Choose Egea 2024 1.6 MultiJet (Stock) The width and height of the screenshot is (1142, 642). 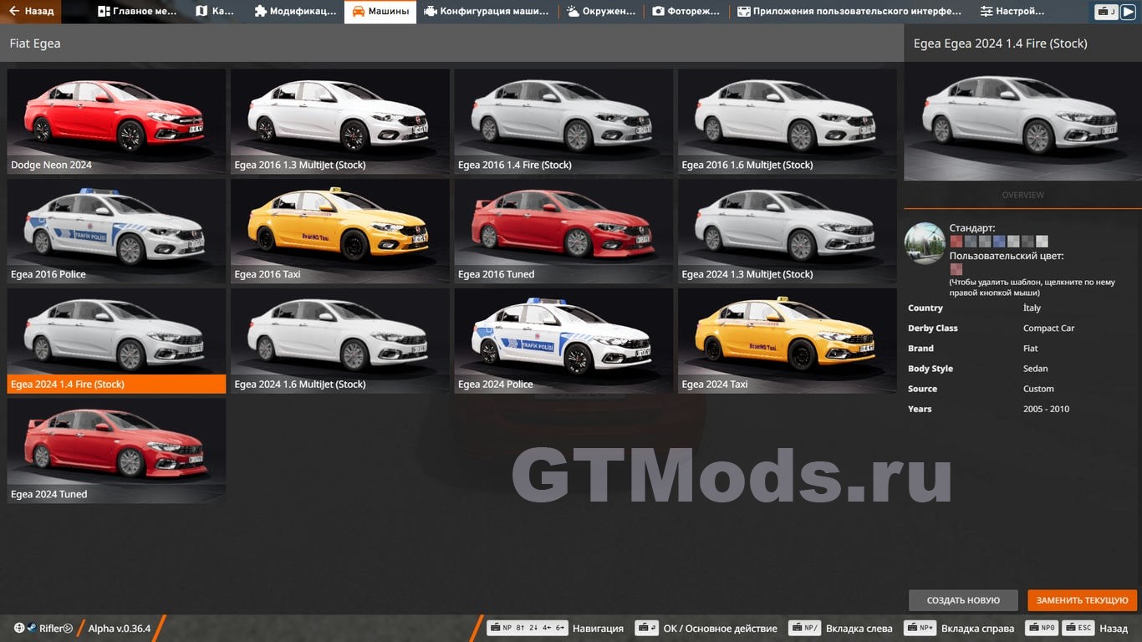tap(340, 341)
